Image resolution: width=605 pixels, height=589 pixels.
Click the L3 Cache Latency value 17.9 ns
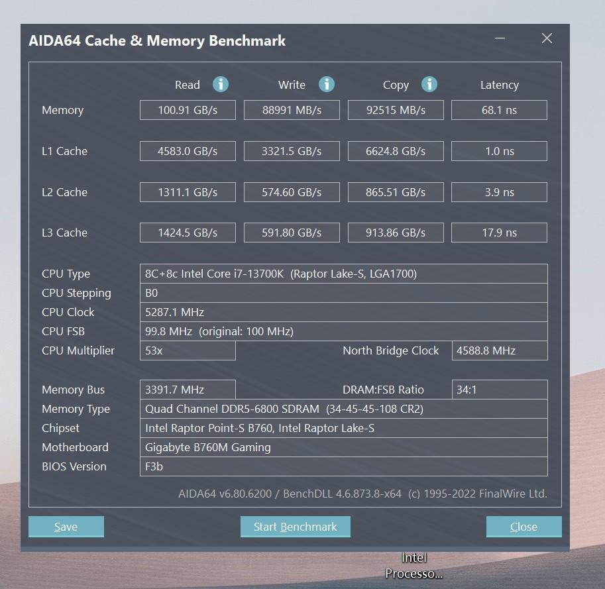(x=499, y=233)
